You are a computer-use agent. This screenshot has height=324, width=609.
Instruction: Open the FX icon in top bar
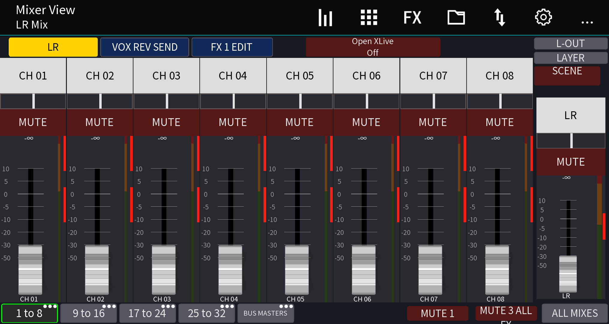click(412, 17)
